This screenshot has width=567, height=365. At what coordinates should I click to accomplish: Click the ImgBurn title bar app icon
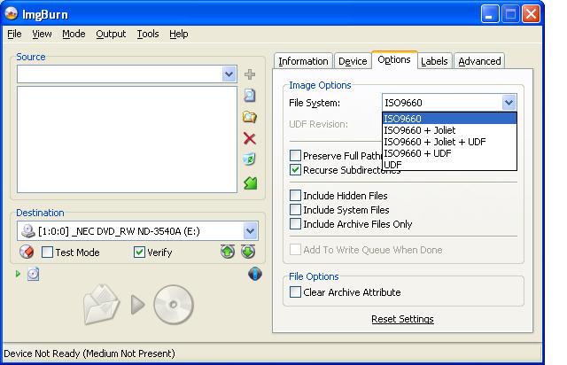12,14
